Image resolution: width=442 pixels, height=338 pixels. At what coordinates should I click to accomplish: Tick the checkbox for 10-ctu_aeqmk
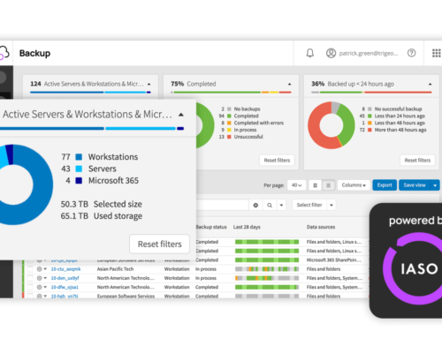click(30, 269)
